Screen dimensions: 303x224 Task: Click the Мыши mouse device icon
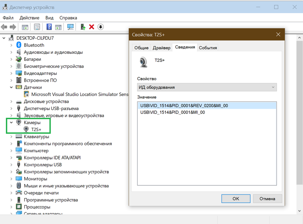(x=19, y=186)
